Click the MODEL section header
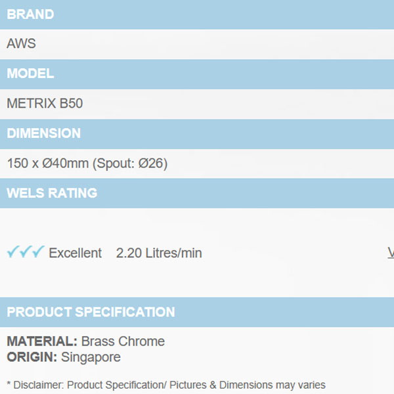394x394 pixels. [x=30, y=74]
